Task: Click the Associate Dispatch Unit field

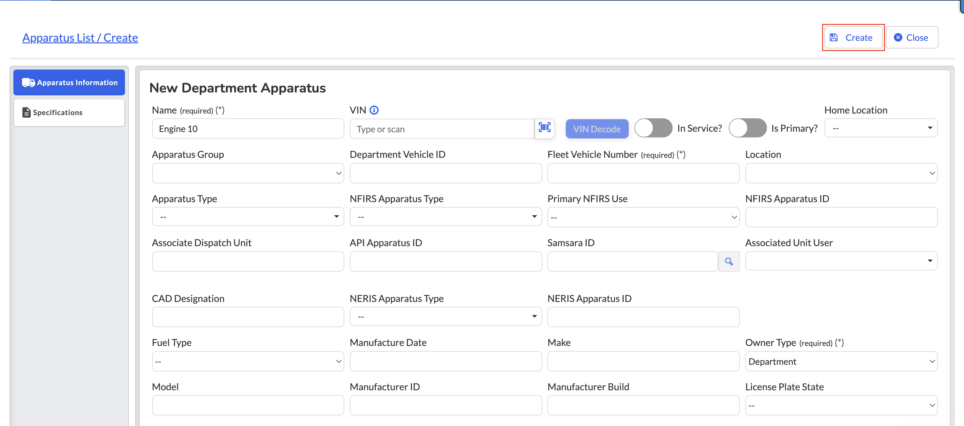Action: [248, 261]
